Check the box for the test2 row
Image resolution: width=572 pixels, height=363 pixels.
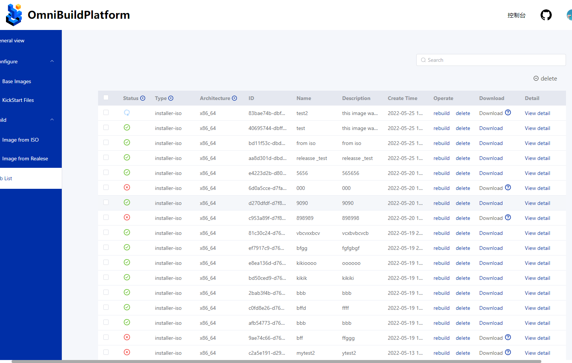[x=106, y=112]
